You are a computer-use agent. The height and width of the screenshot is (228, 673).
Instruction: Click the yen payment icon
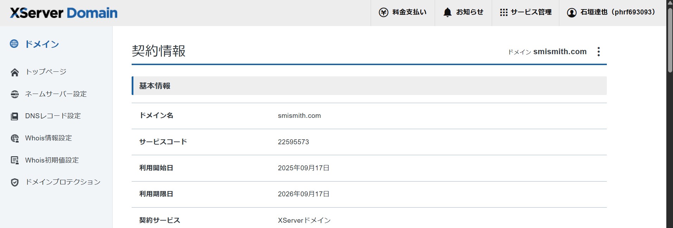point(383,12)
